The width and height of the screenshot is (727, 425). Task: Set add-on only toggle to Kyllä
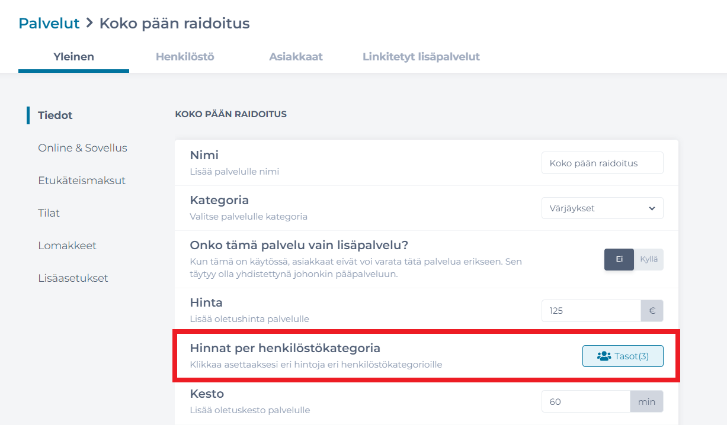pos(649,259)
